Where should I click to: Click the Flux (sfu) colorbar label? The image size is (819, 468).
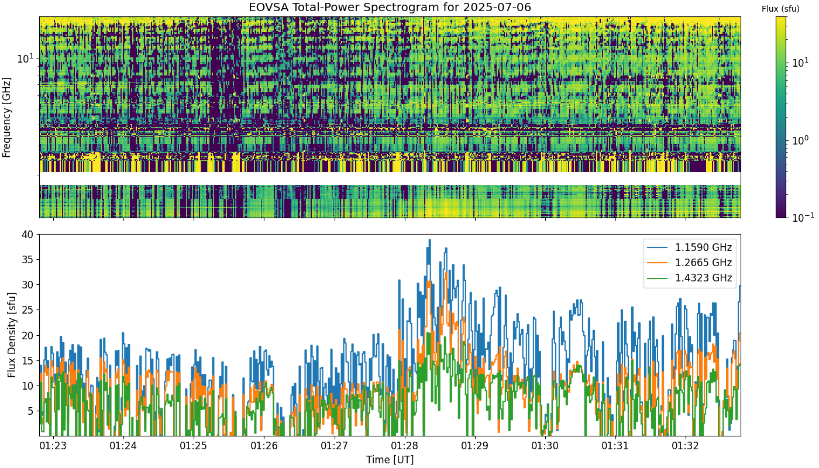coord(780,9)
